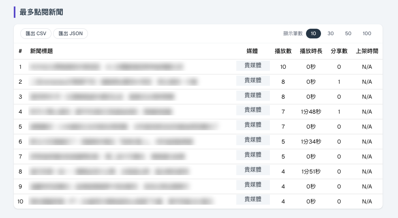Open the news title in row 4

click(x=101, y=112)
